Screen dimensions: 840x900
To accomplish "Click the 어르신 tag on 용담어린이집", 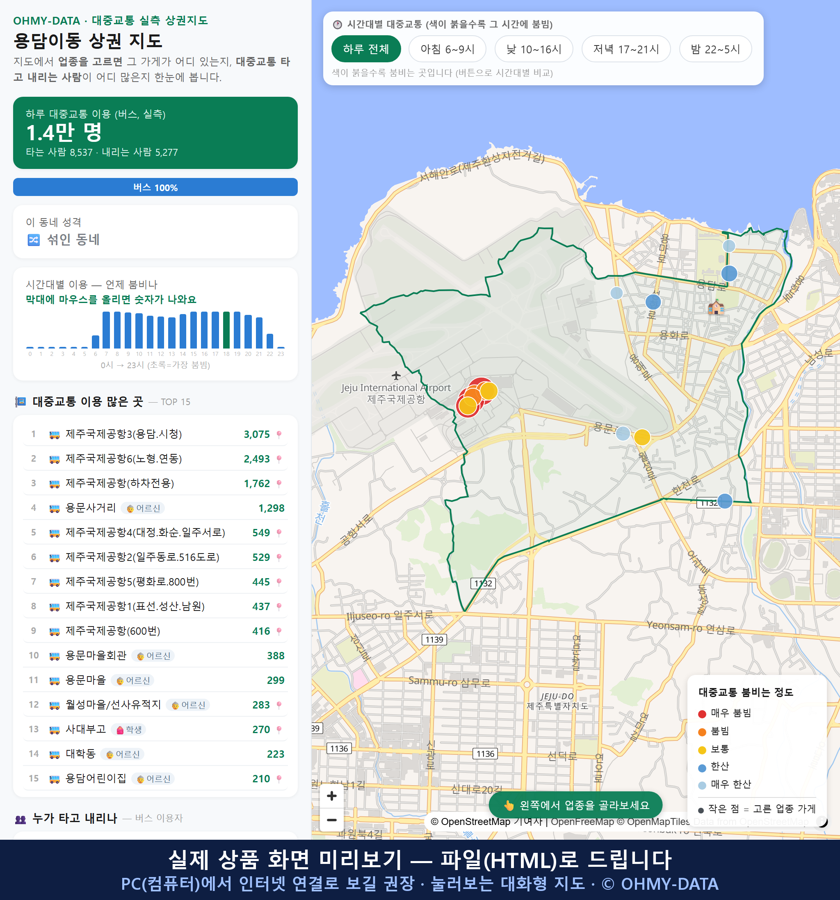I will click(x=153, y=779).
